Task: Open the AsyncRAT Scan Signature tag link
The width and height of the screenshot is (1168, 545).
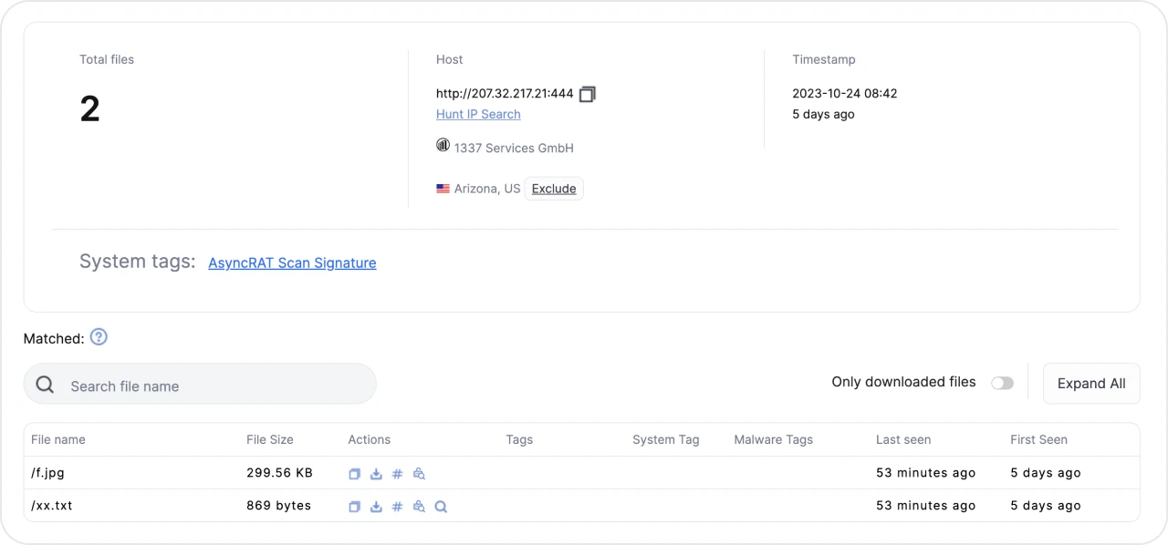Action: pyautogui.click(x=292, y=262)
